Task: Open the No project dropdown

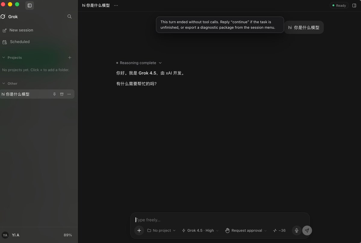Action: pyautogui.click(x=161, y=230)
